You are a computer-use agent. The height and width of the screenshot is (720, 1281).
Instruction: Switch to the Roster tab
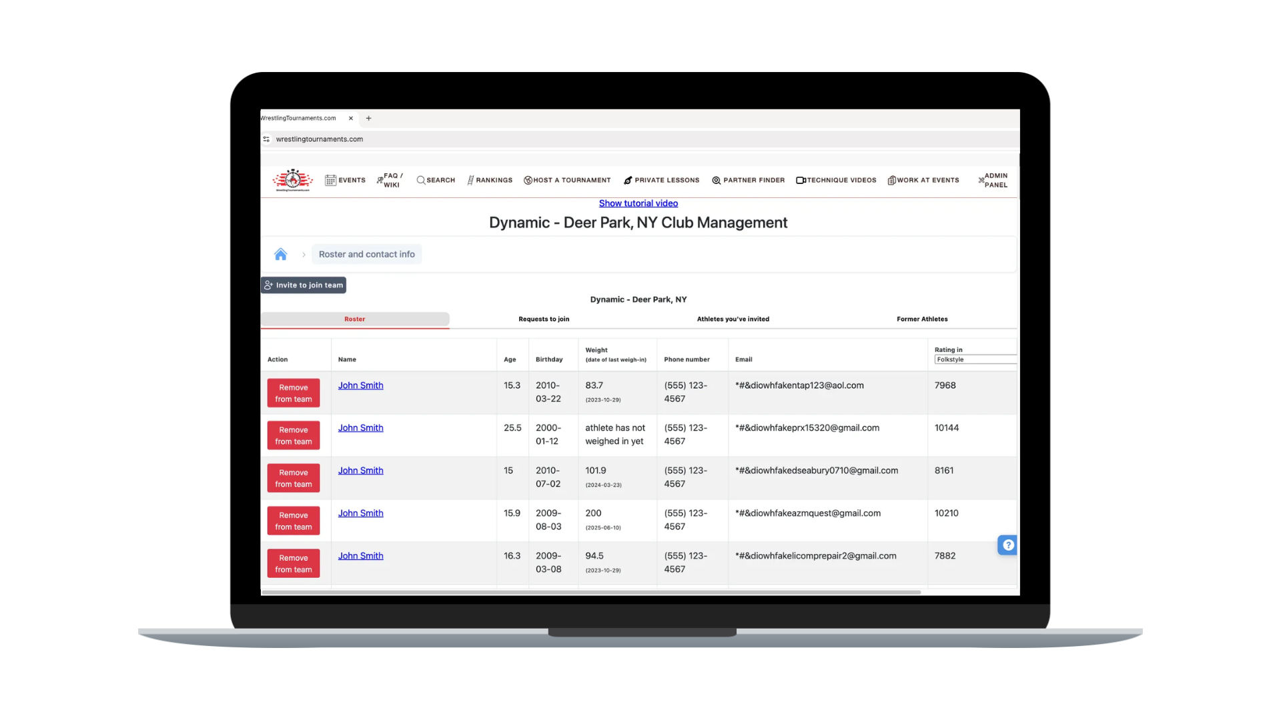tap(355, 319)
